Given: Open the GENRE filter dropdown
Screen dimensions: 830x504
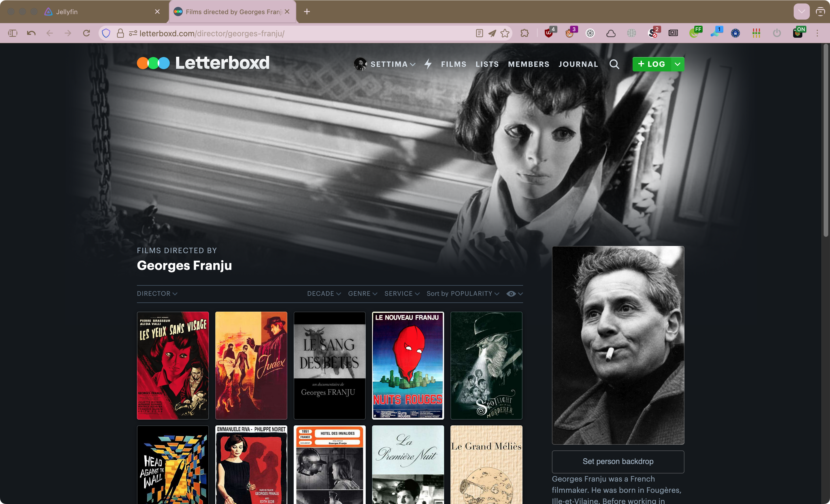Looking at the screenshot, I should pos(362,293).
